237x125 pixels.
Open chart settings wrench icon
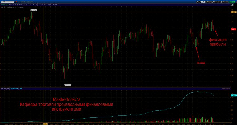(200, 2)
